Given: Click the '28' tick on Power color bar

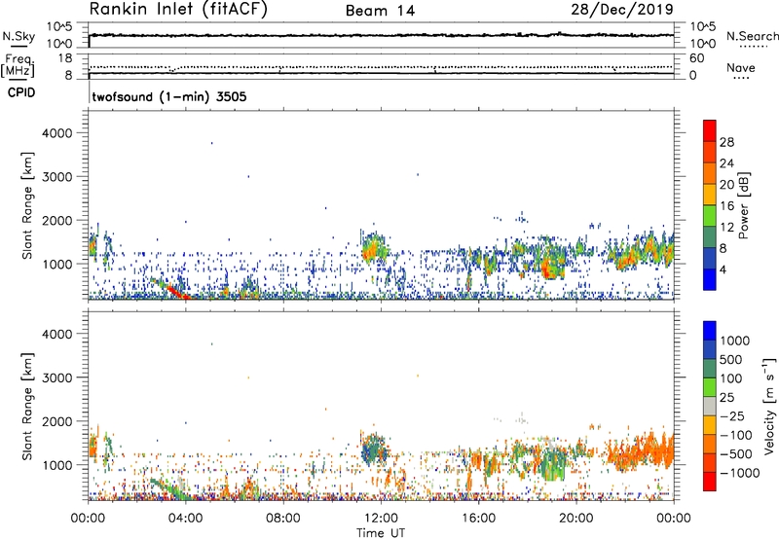Looking at the screenshot, I should [726, 142].
